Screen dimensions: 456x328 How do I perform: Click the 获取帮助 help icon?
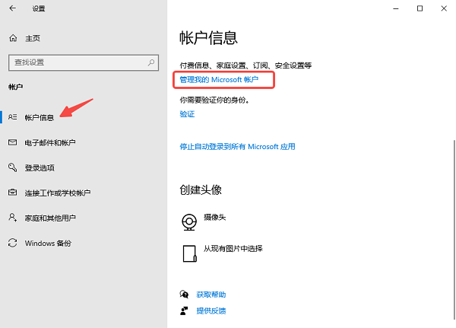point(183,294)
